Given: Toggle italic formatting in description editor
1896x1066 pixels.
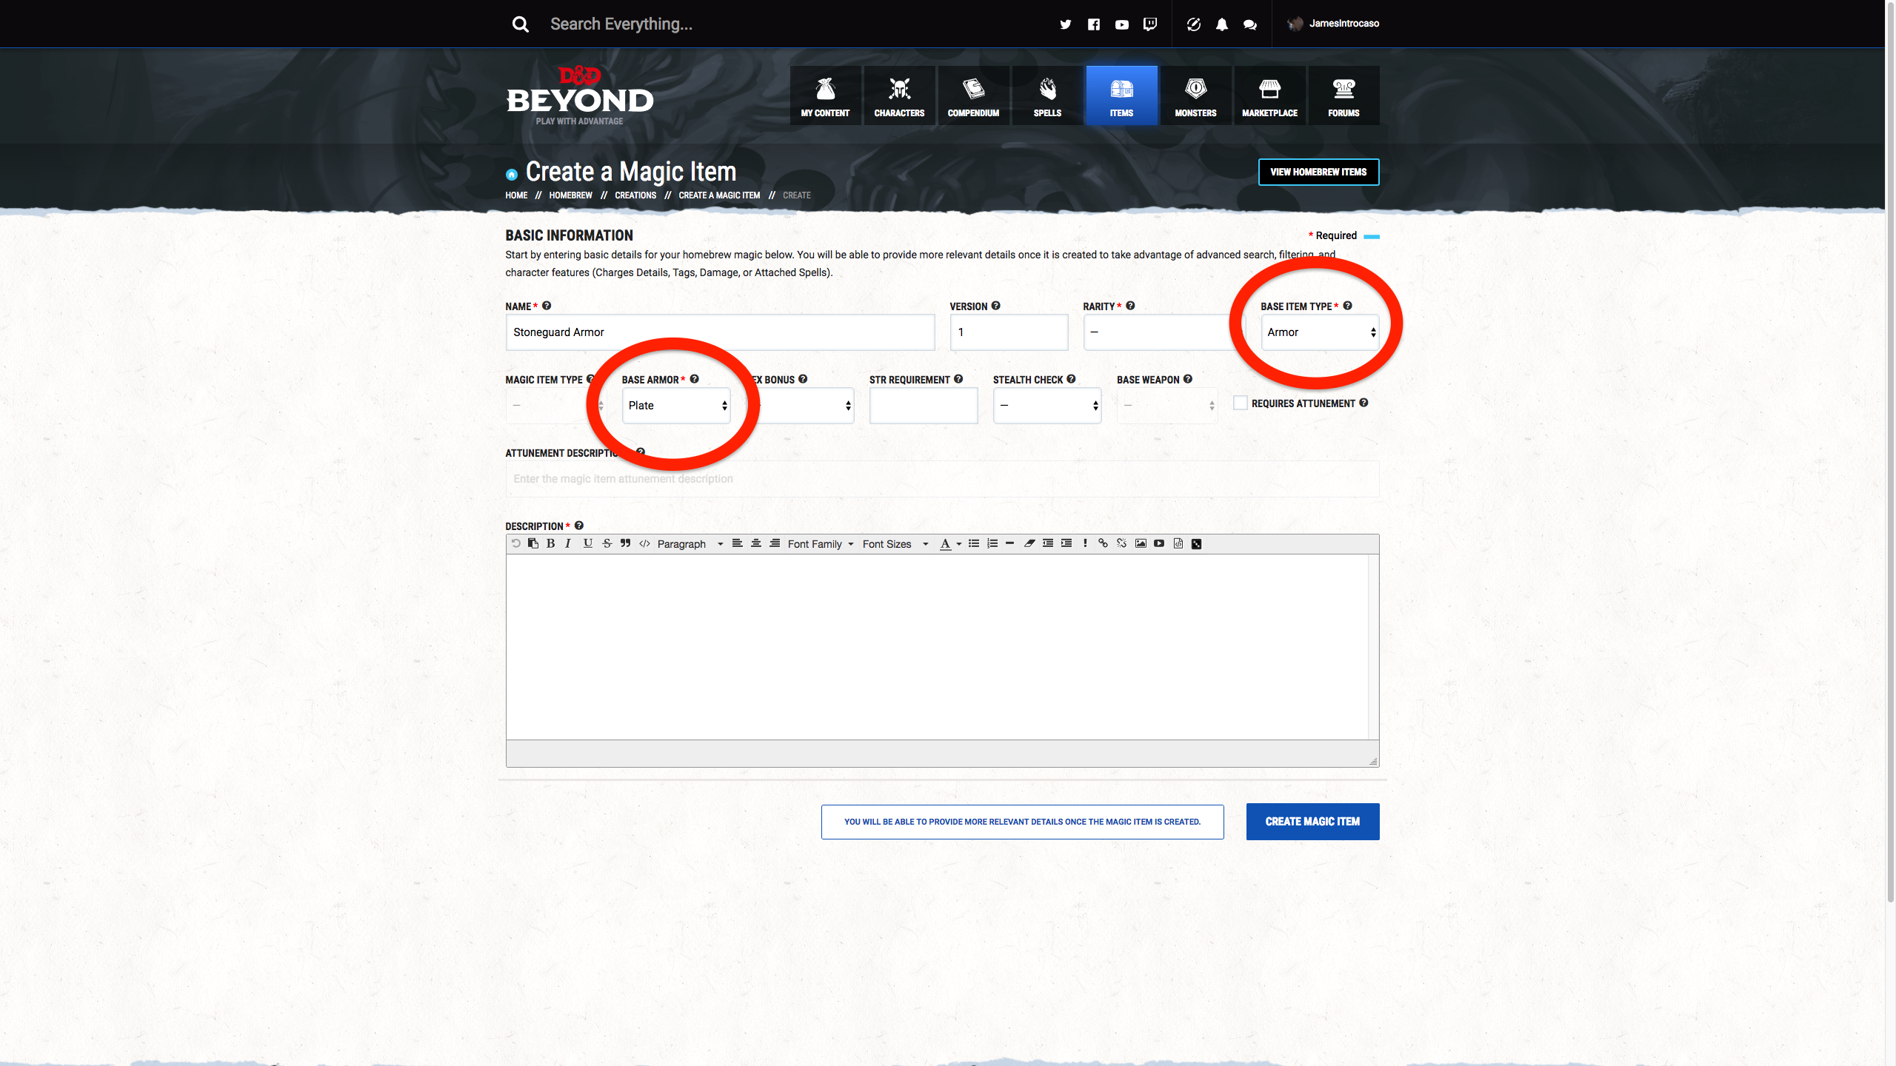Looking at the screenshot, I should pos(568,543).
